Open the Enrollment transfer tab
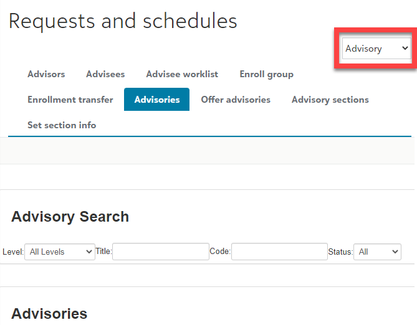 tap(70, 100)
